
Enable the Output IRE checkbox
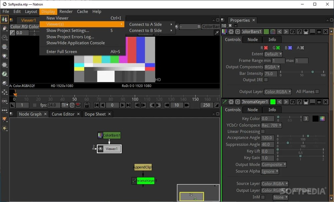[x=266, y=80]
